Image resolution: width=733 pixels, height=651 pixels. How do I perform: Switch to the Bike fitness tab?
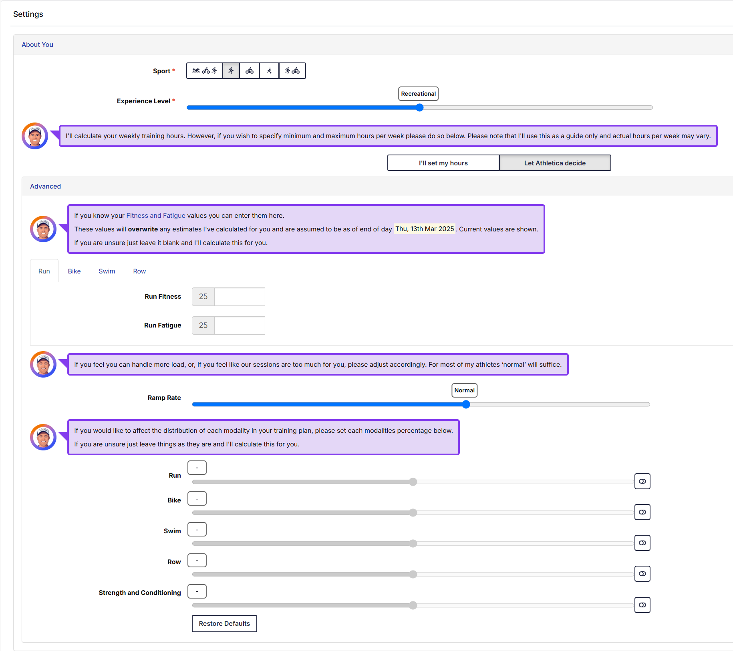[x=74, y=271]
